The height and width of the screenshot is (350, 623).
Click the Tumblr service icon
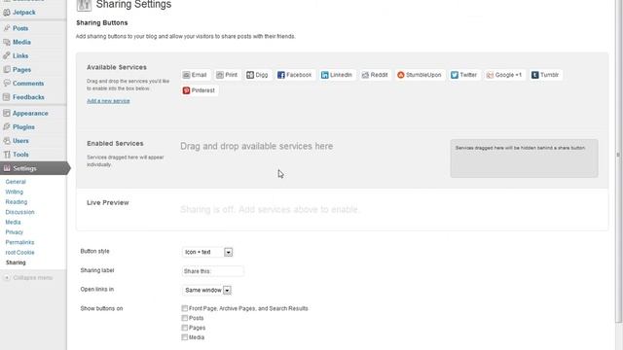(534, 75)
